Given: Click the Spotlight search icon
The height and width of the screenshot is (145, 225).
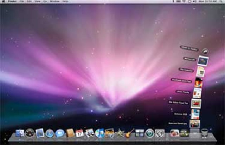Looking at the screenshot, I should tap(221, 1).
